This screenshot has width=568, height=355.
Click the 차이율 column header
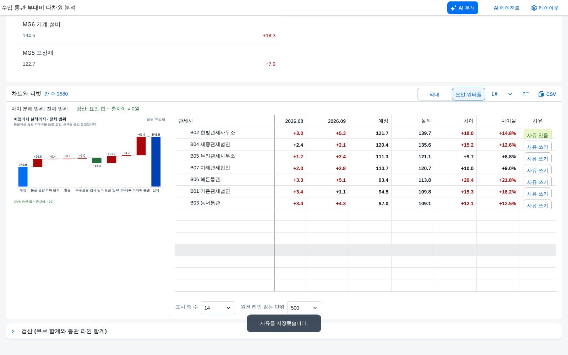tap(498, 121)
